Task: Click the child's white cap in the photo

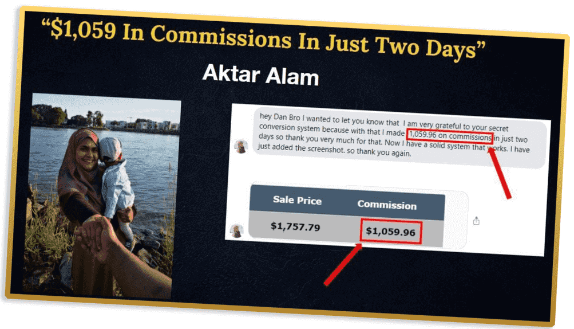Action: [x=109, y=148]
